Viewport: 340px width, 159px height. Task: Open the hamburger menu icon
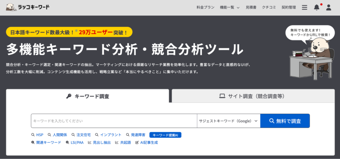(x=304, y=7)
